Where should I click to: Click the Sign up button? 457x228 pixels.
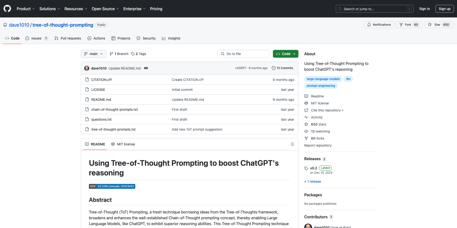(444, 9)
